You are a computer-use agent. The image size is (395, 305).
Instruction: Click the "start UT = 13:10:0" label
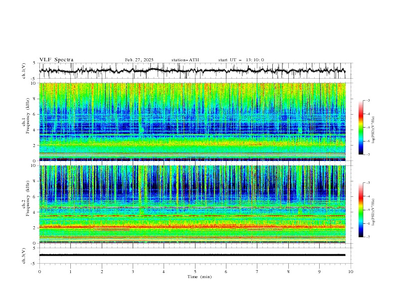241,60
